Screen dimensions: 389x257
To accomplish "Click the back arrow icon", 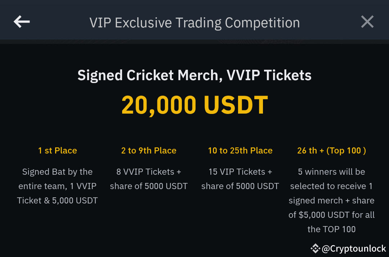I will coord(22,22).
